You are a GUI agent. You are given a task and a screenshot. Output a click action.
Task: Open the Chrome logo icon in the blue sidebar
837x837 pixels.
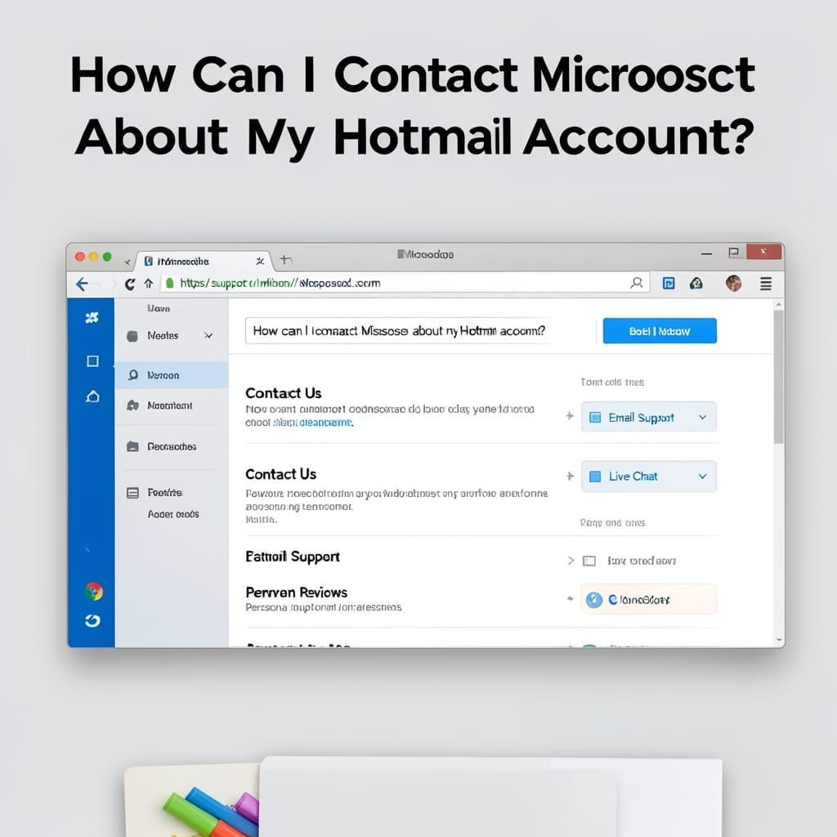[x=93, y=592]
